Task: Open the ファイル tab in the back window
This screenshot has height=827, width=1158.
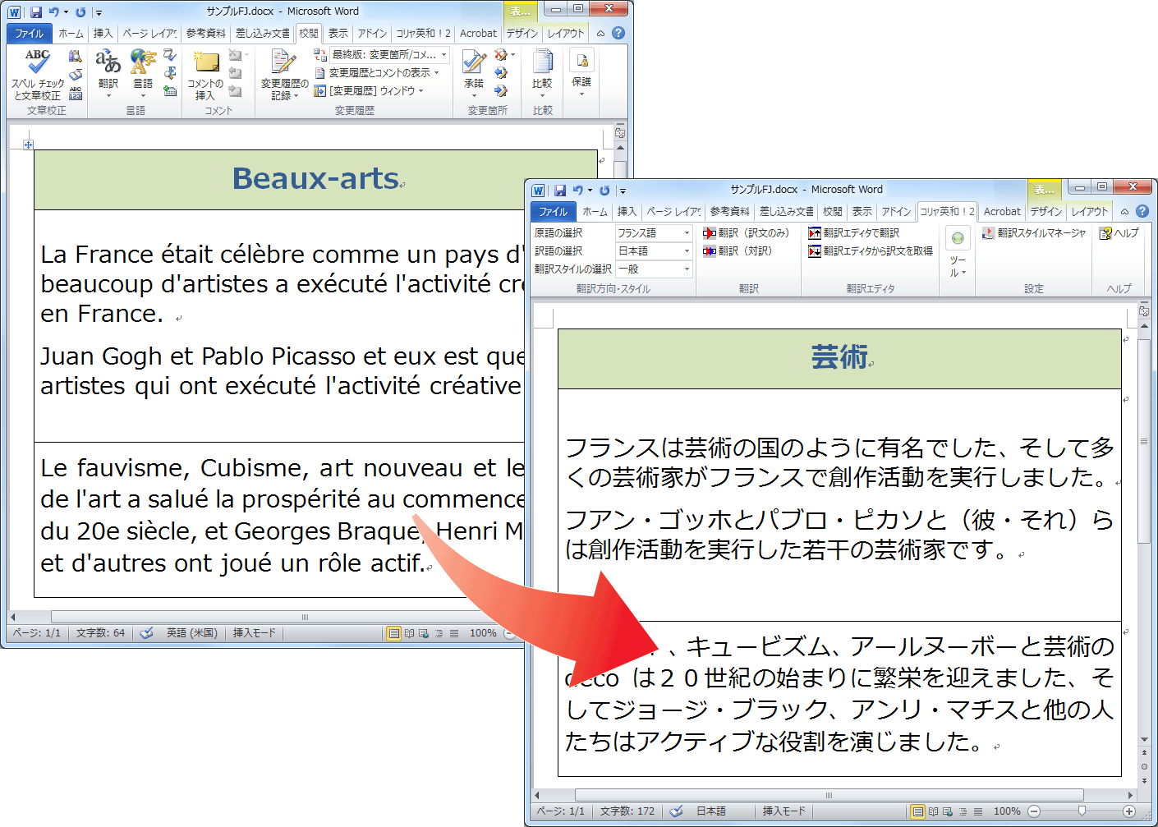Action: point(29,34)
